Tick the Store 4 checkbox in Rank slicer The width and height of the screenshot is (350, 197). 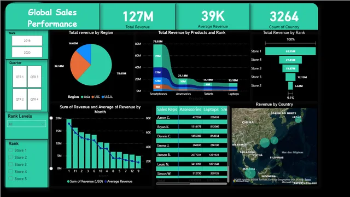[10, 171]
